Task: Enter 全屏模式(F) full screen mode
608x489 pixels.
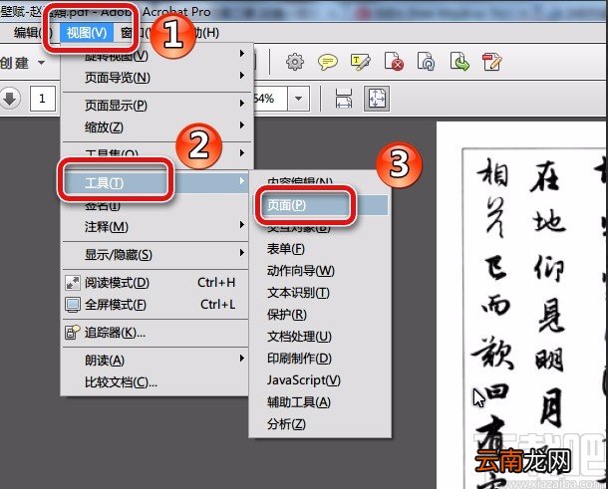Action: (155, 305)
